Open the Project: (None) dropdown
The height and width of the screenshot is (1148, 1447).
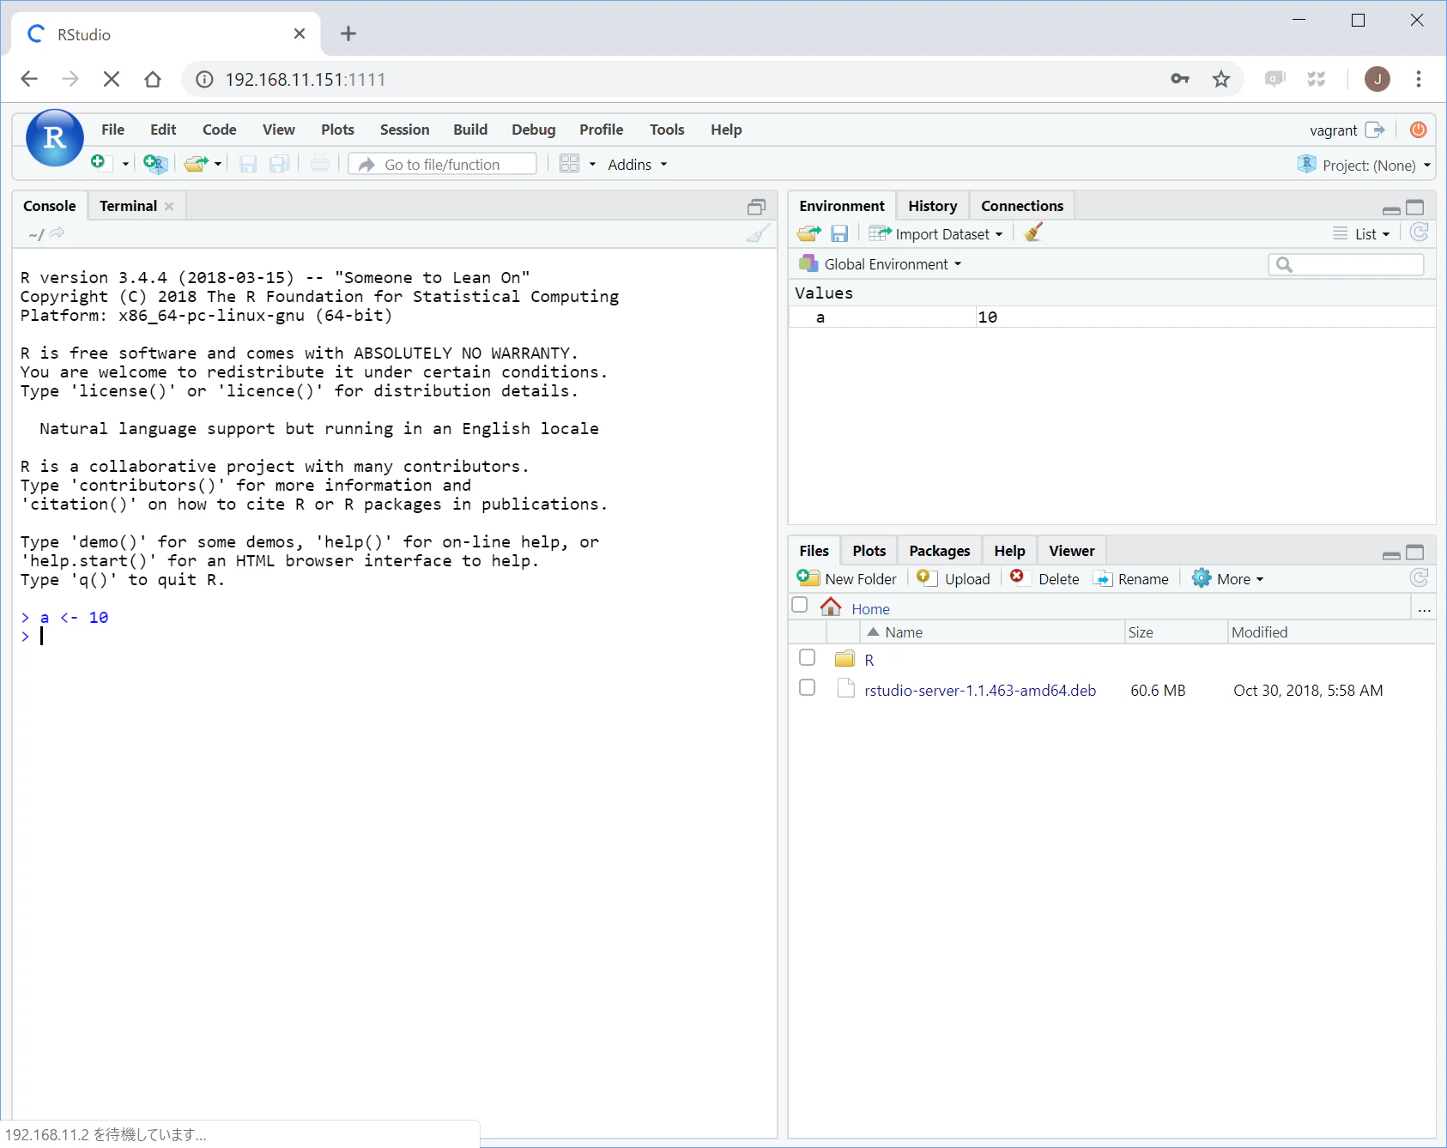(1365, 165)
